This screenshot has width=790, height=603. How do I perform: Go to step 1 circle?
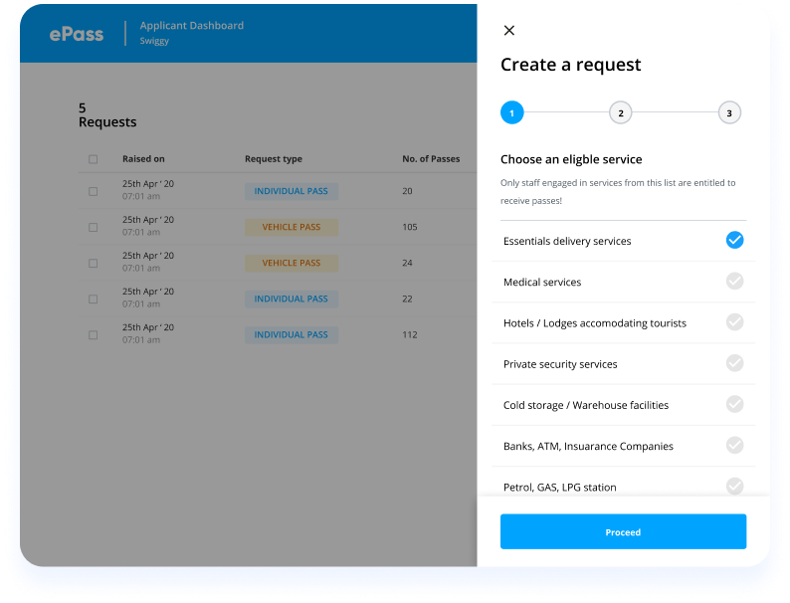(x=511, y=113)
